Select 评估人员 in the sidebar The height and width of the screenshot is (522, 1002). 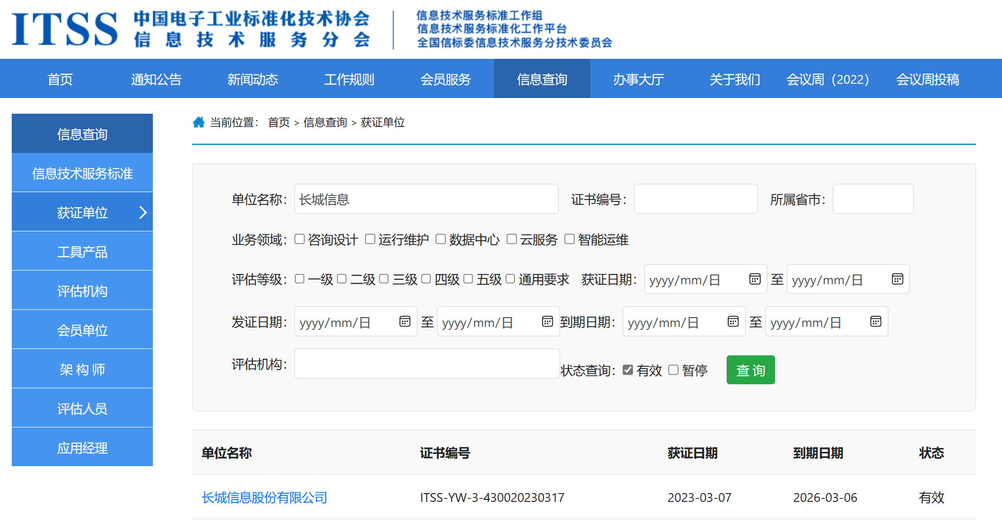pyautogui.click(x=82, y=408)
